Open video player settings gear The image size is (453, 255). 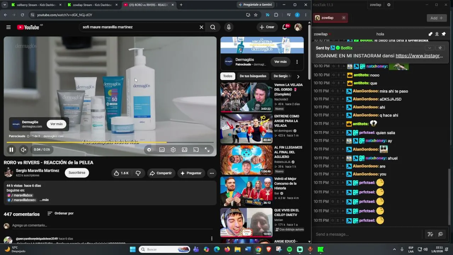[173, 150]
